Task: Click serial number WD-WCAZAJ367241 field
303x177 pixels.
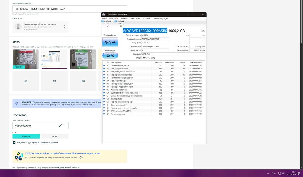Action: 155,39
